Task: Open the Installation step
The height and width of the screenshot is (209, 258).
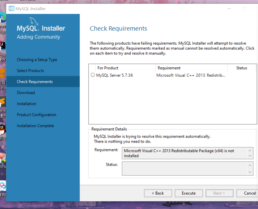Action: coord(26,104)
